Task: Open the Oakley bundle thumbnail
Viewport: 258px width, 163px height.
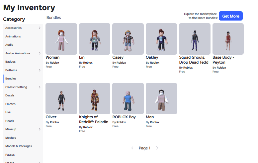Action: pos(161,39)
